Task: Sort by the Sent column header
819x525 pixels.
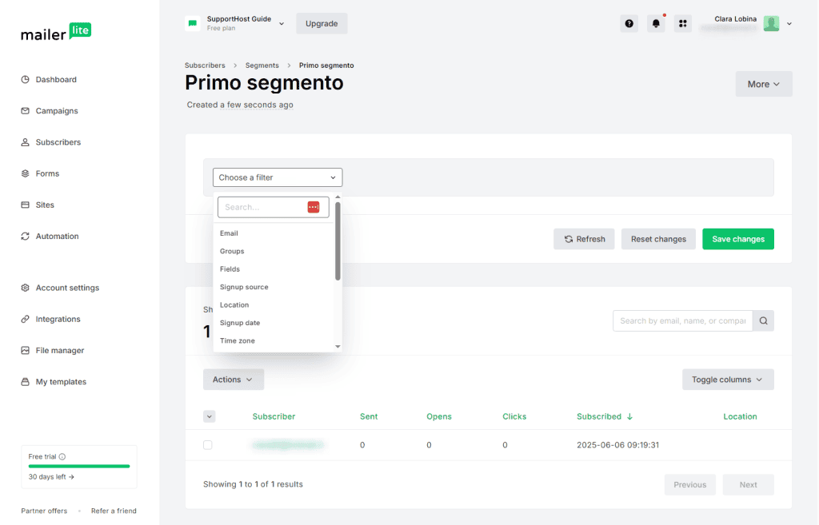Action: click(x=369, y=416)
